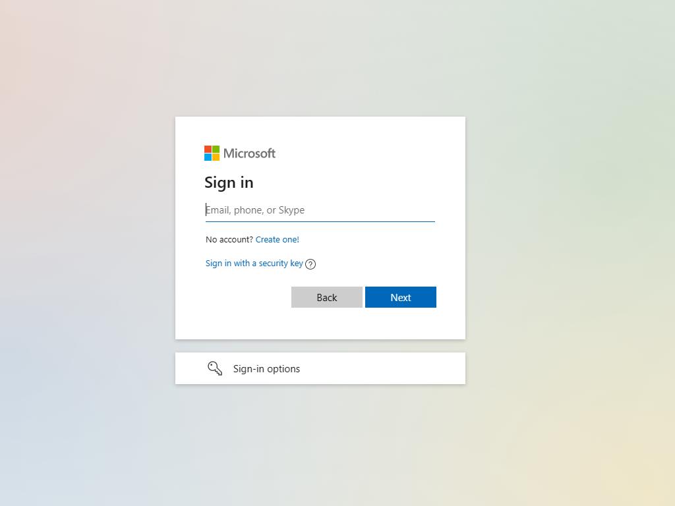675x506 pixels.
Task: Focus the Email, phone, or Skype field
Action: [320, 210]
